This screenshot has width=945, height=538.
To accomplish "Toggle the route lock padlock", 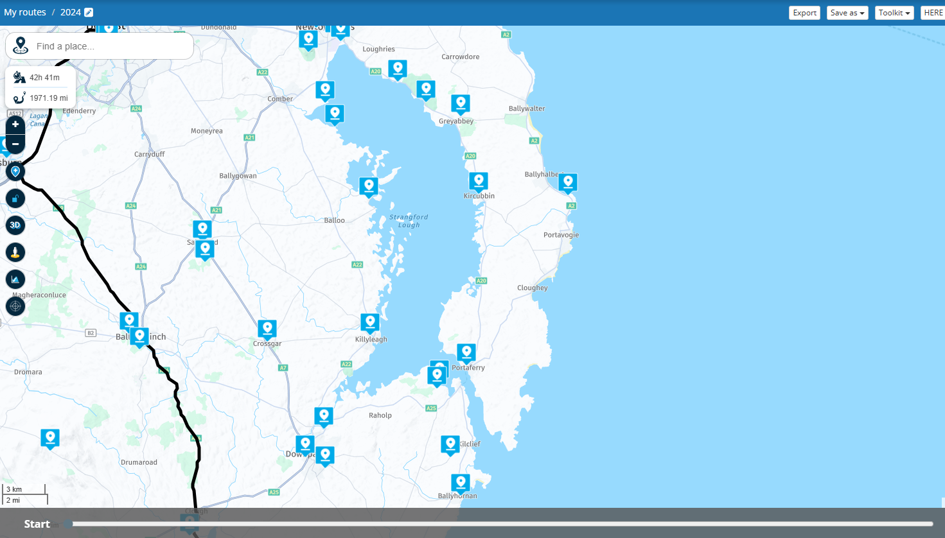I will [x=15, y=198].
